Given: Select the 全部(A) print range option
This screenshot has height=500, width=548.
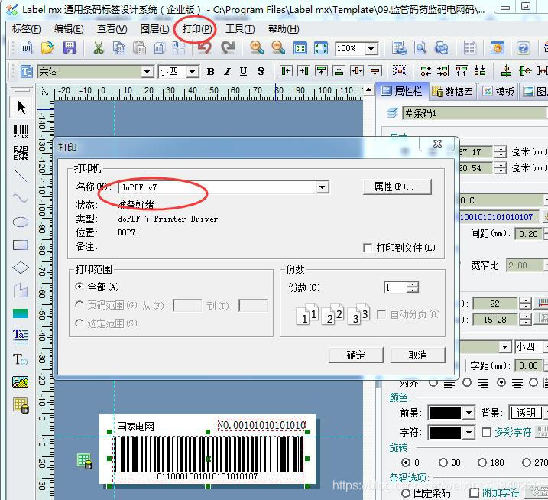Looking at the screenshot, I should 79,287.
